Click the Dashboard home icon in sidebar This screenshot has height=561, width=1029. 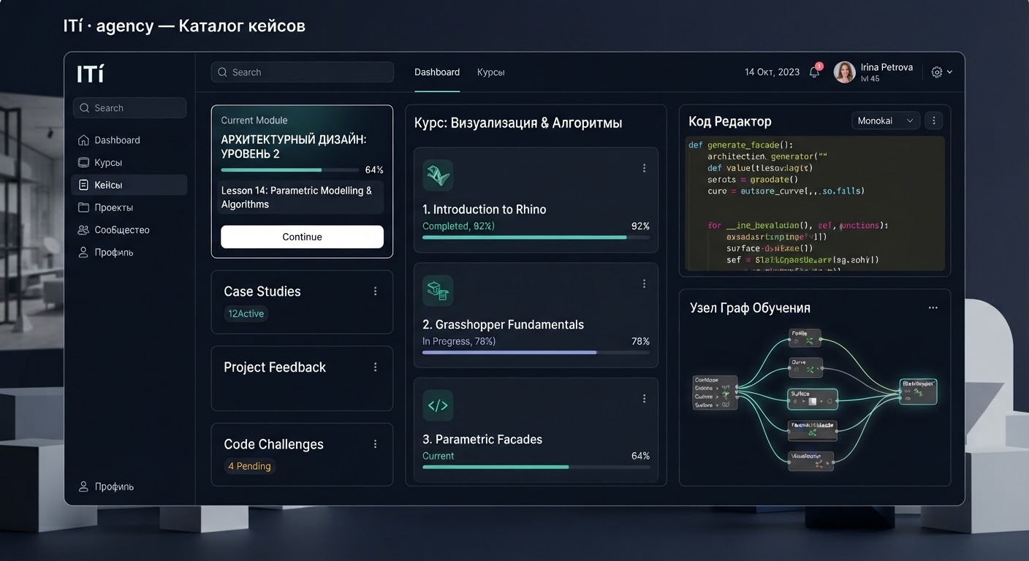[84, 140]
